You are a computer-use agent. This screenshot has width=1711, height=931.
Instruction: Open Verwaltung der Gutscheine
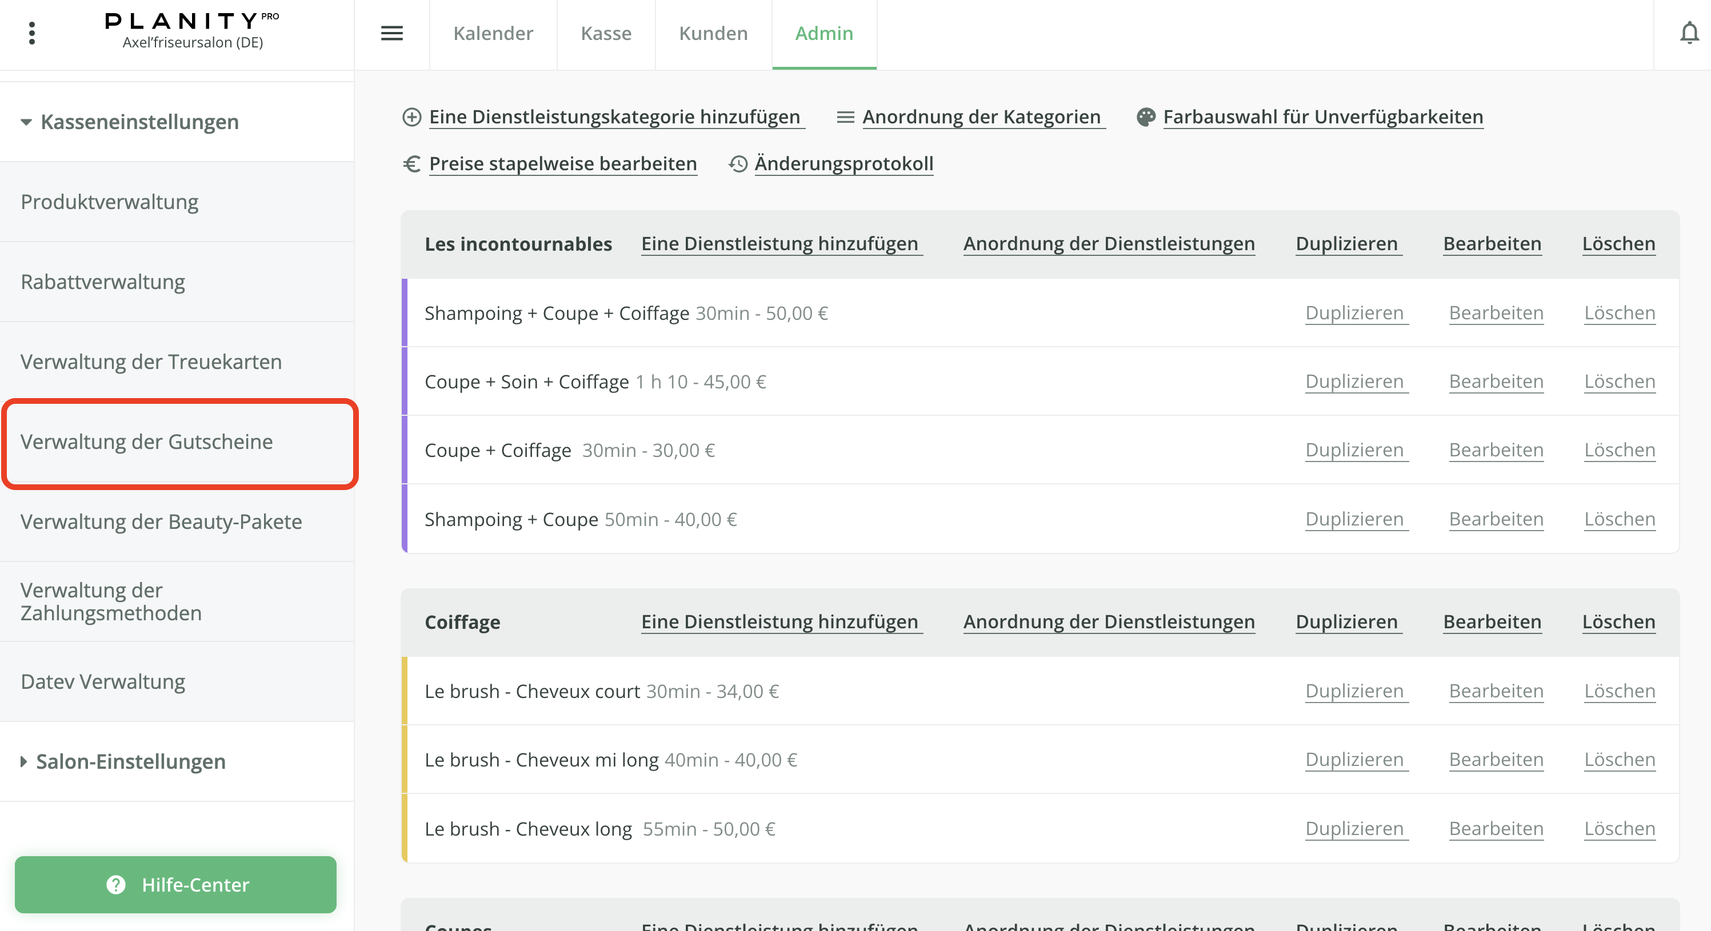[x=177, y=442]
